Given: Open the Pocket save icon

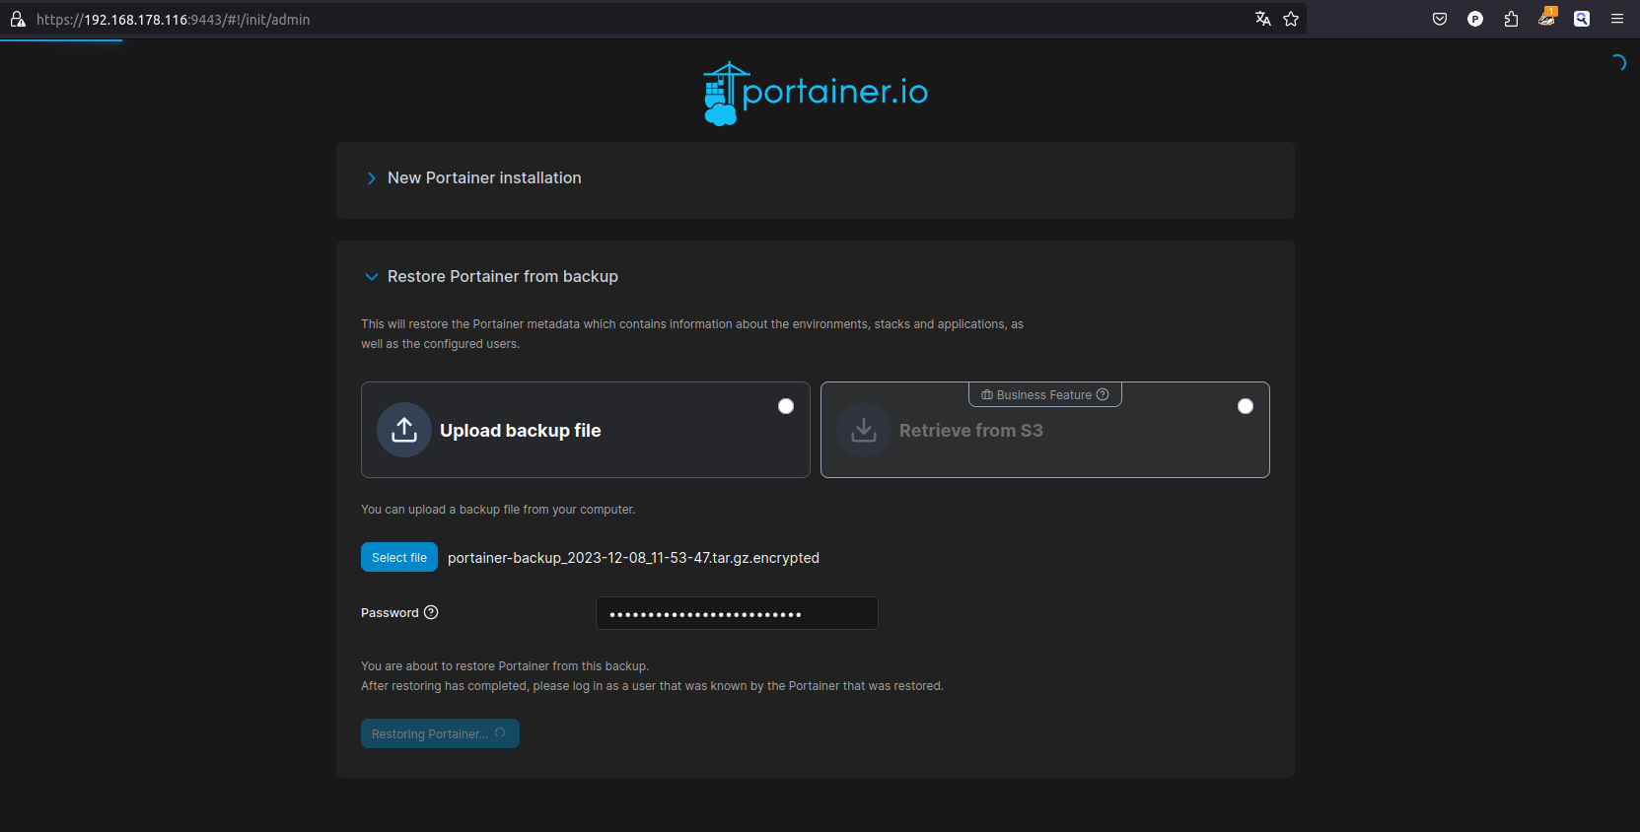Looking at the screenshot, I should pyautogui.click(x=1440, y=19).
